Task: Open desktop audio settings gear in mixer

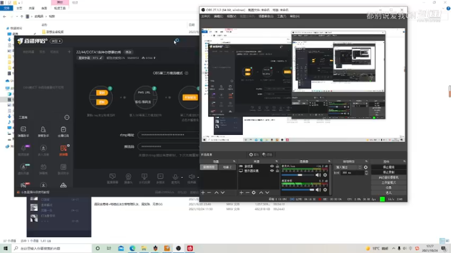Action: (x=325, y=189)
